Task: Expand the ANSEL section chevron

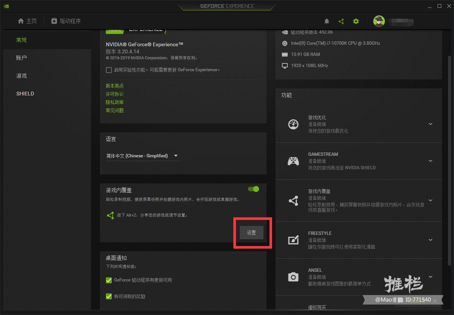Action: (x=431, y=277)
